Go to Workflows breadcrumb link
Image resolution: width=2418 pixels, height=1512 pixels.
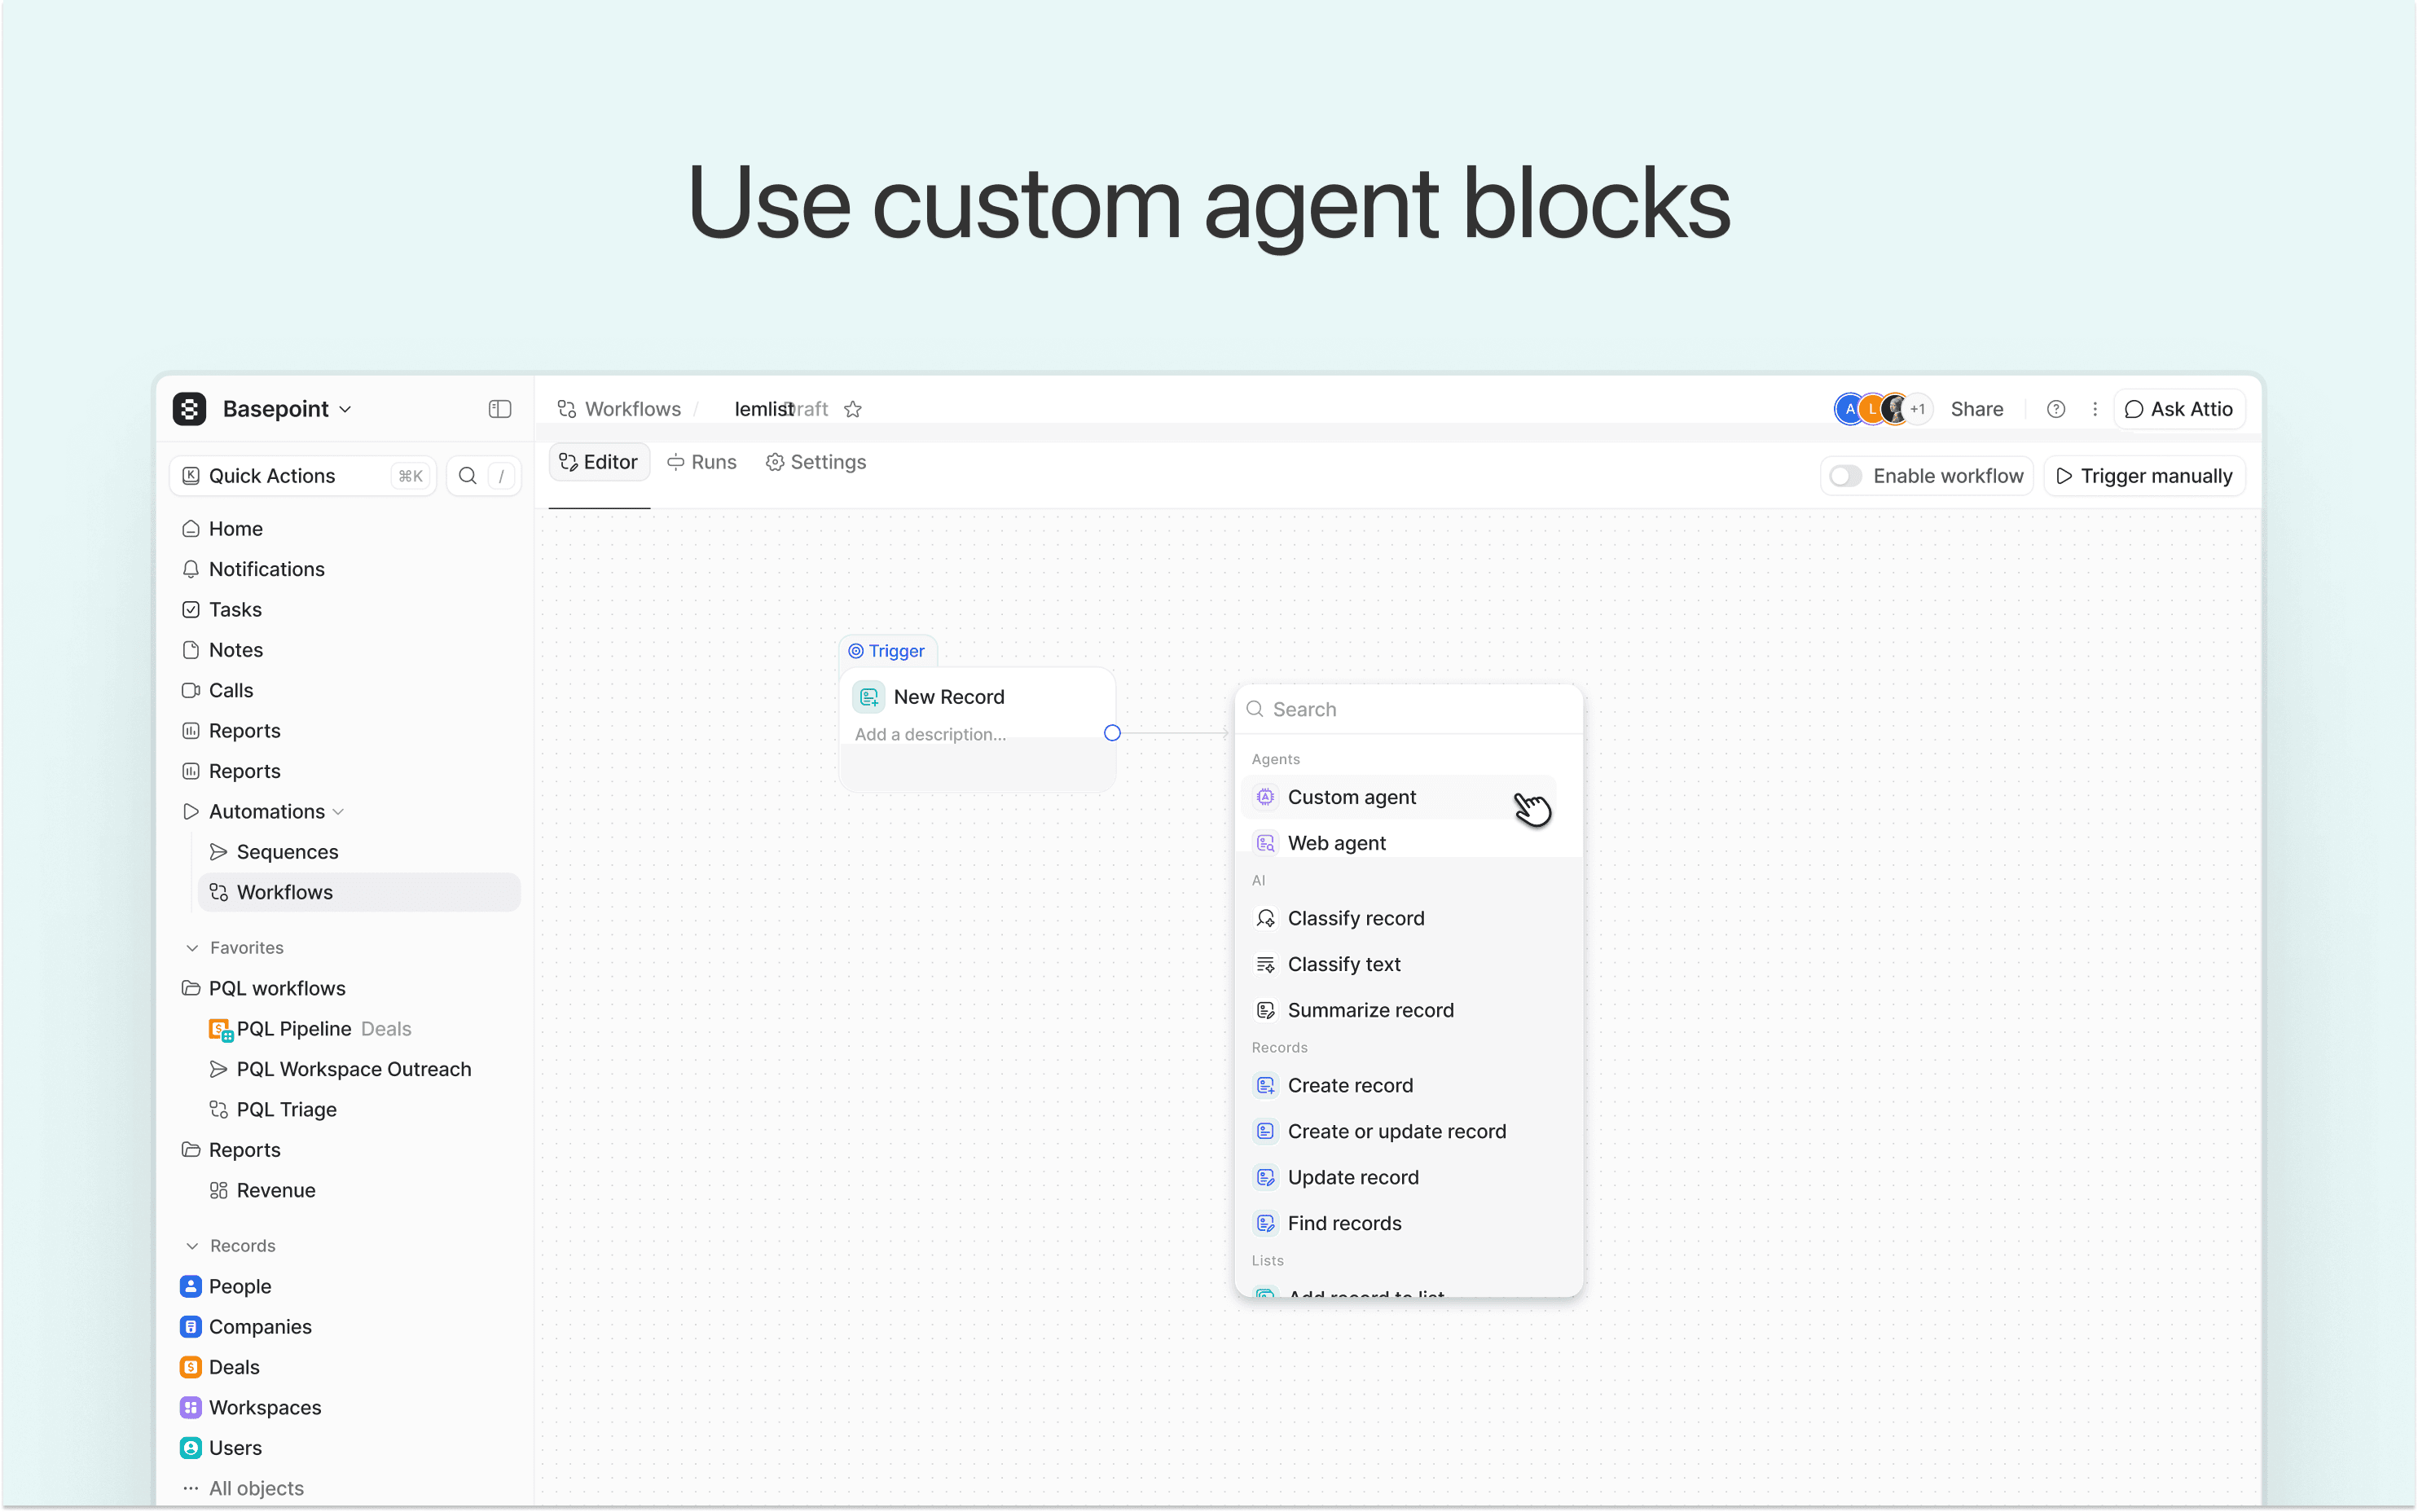pos(620,409)
